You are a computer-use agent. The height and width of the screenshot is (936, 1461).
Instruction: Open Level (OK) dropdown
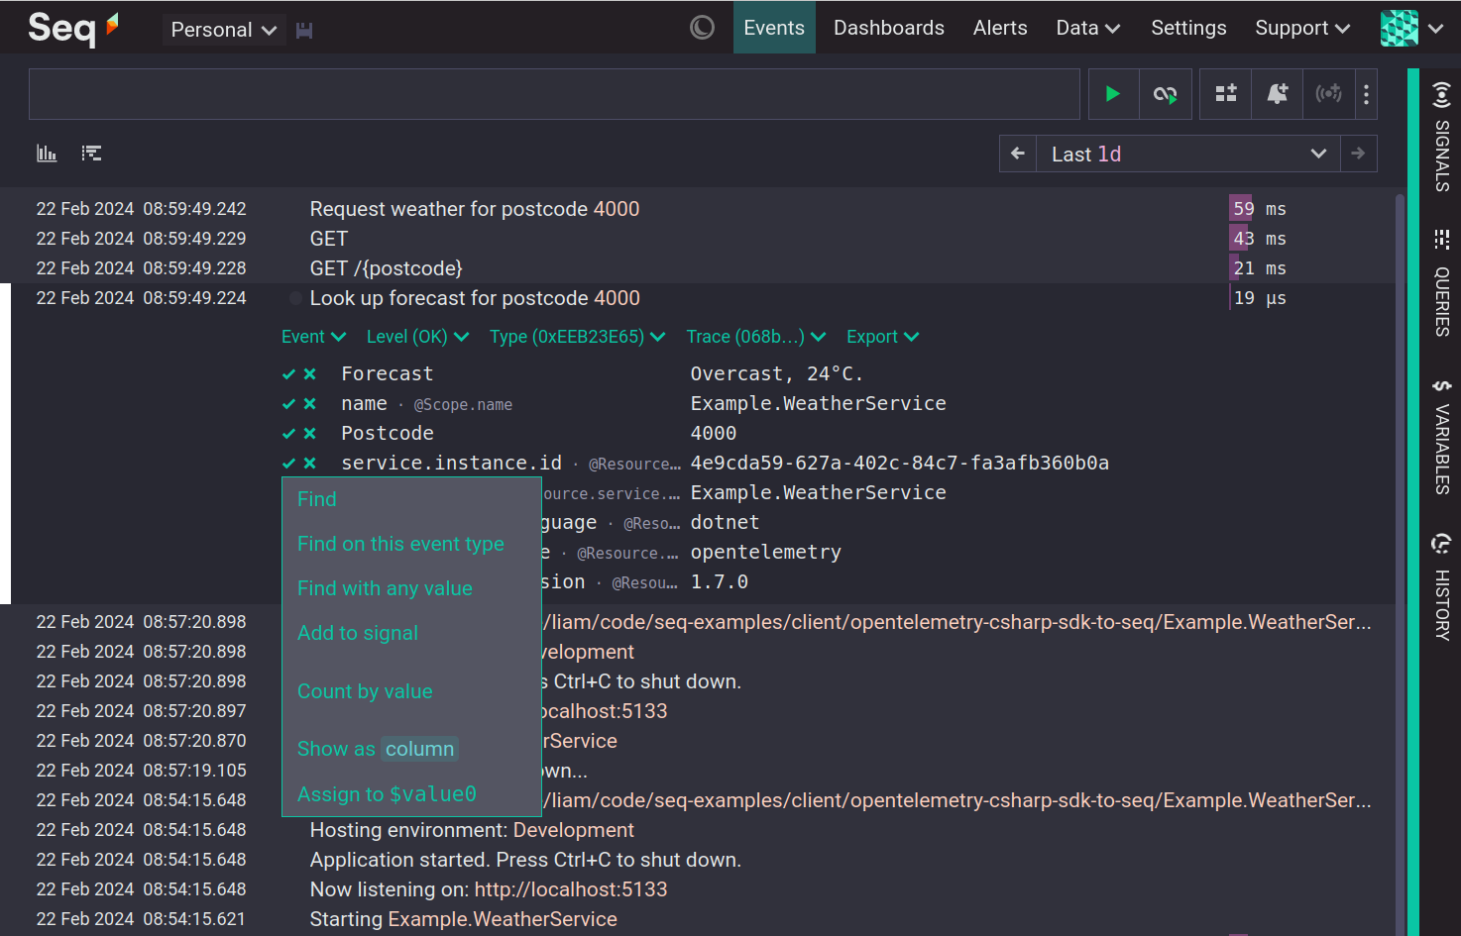pos(417,337)
